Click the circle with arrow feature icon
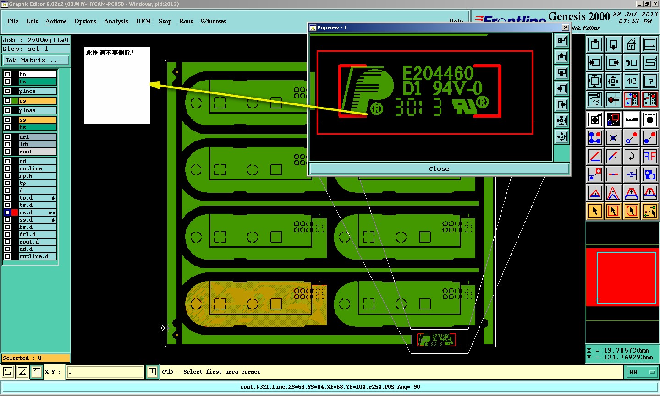660x396 pixels. click(x=595, y=119)
